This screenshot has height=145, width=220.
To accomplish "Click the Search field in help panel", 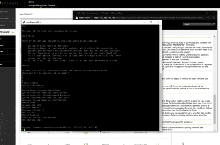I will (197, 24).
